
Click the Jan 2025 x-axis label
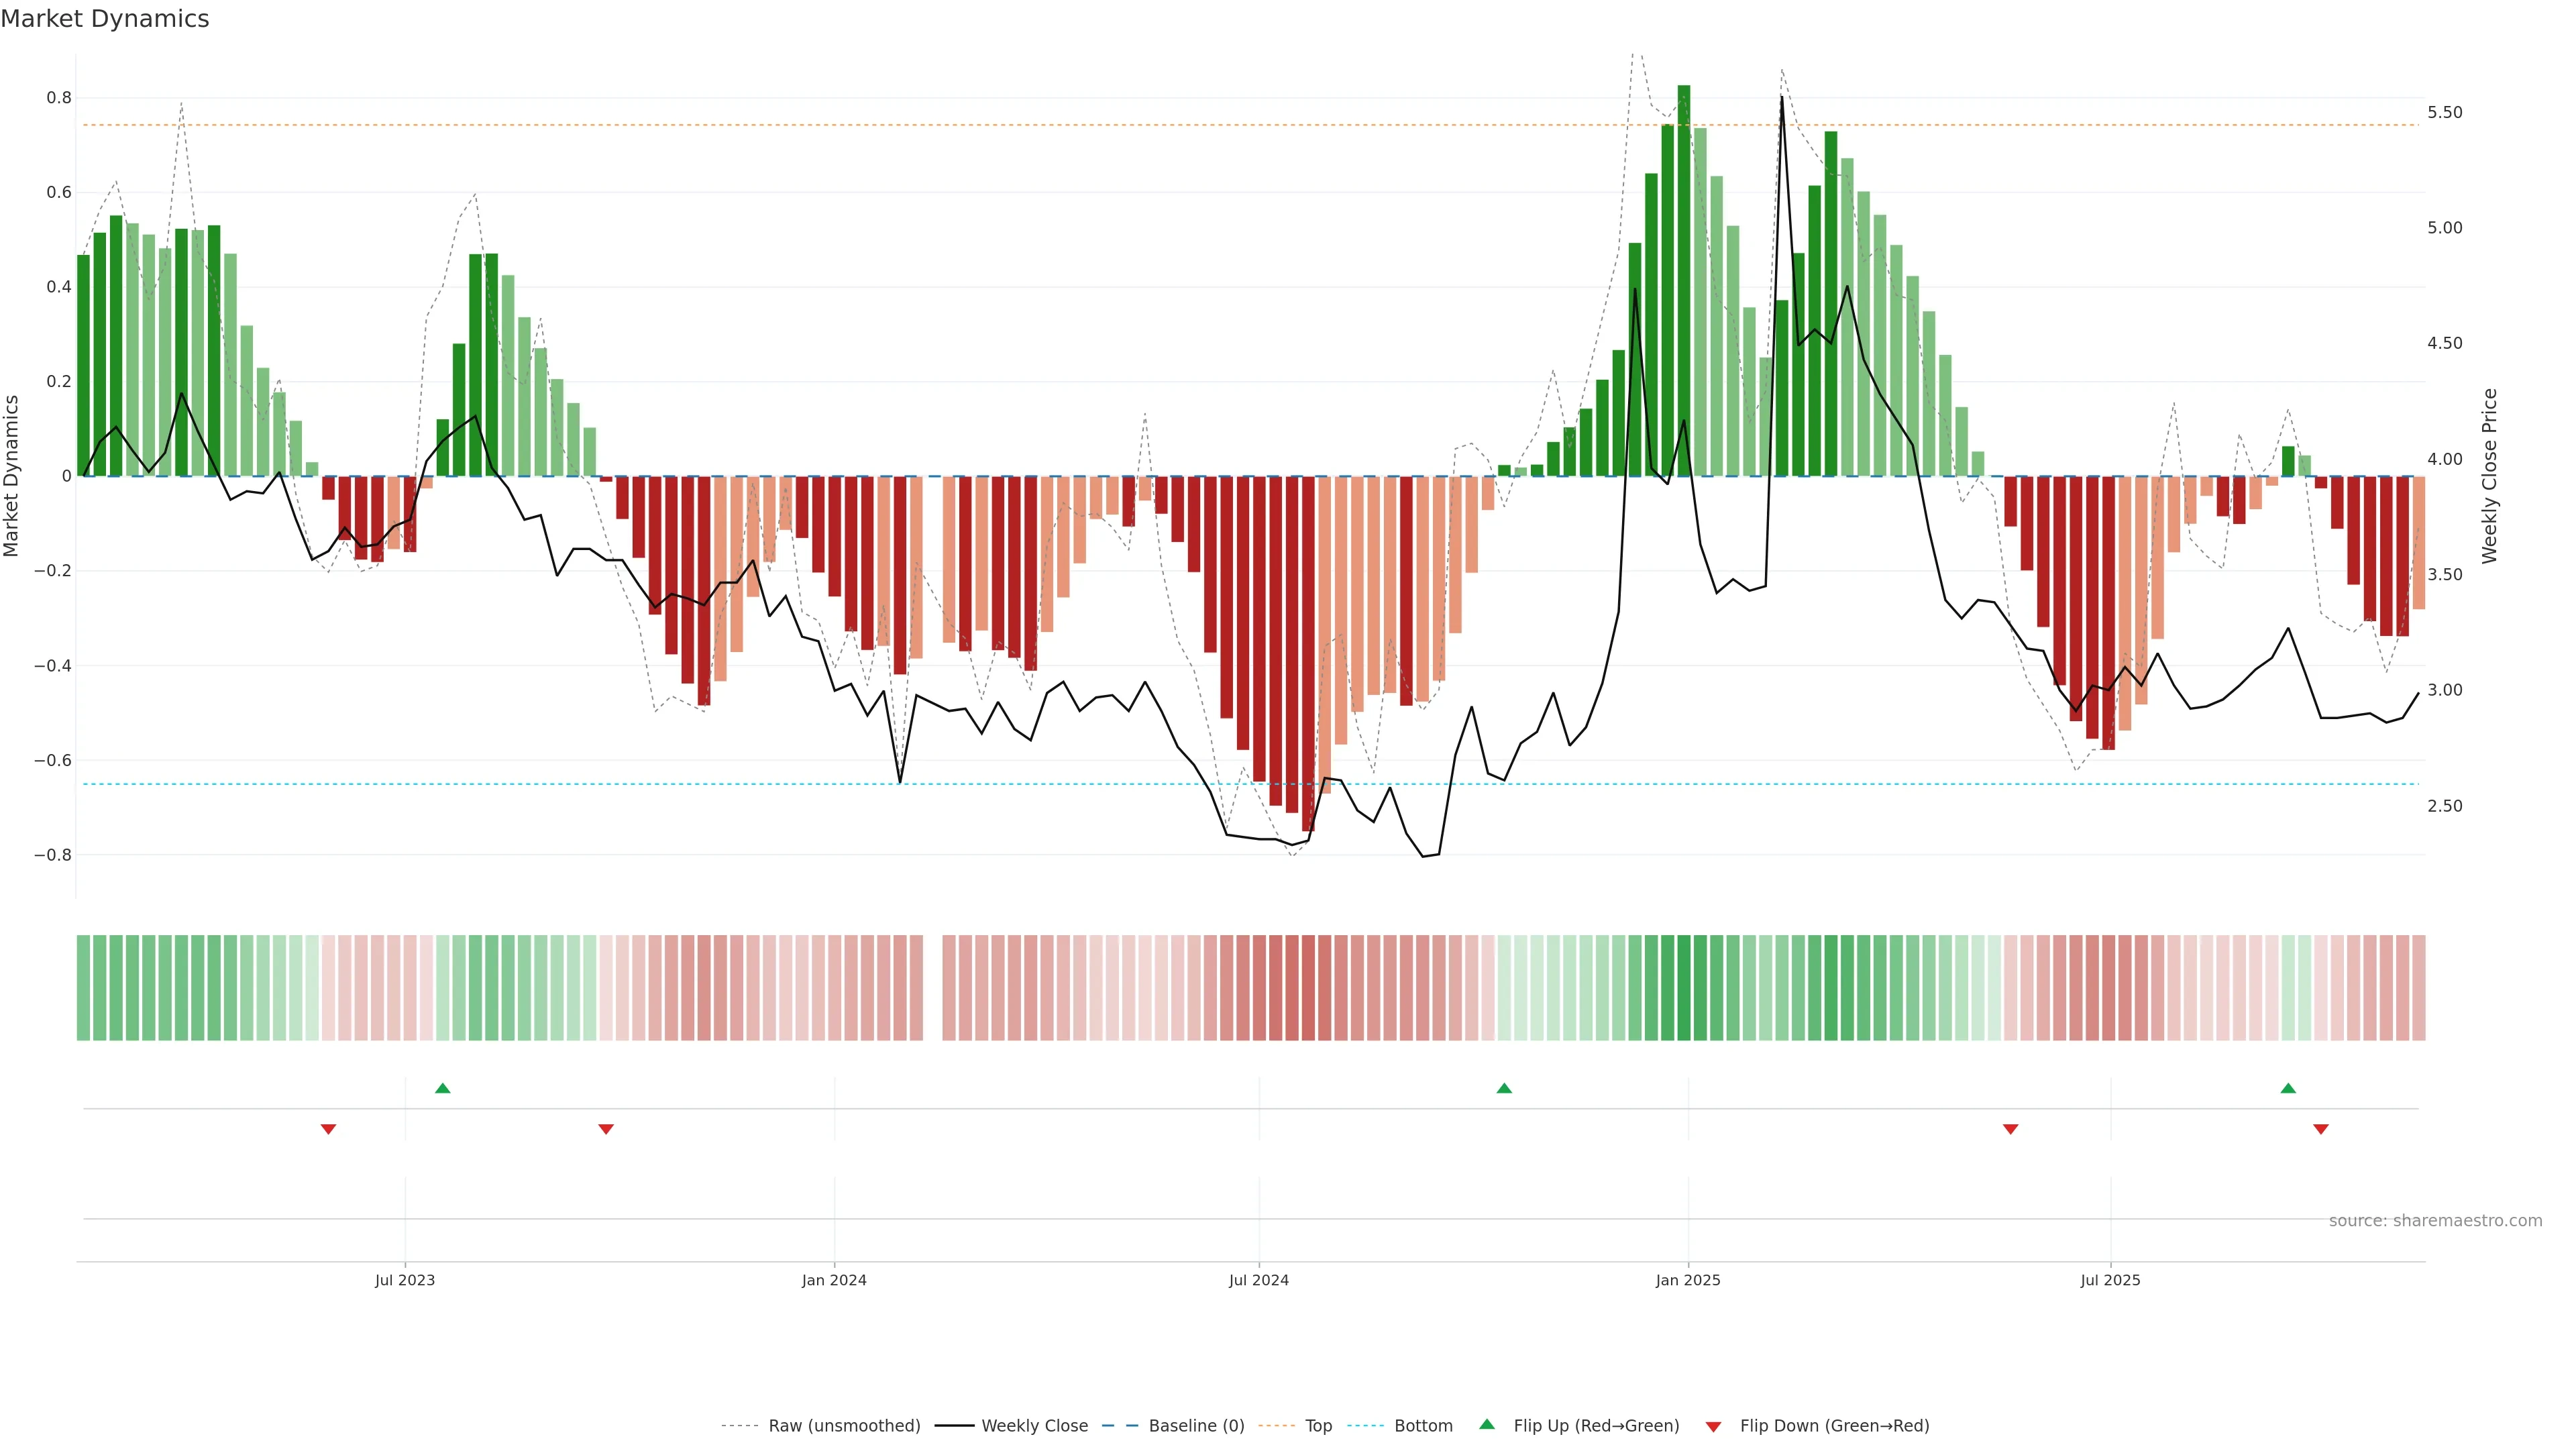pos(1687,1280)
